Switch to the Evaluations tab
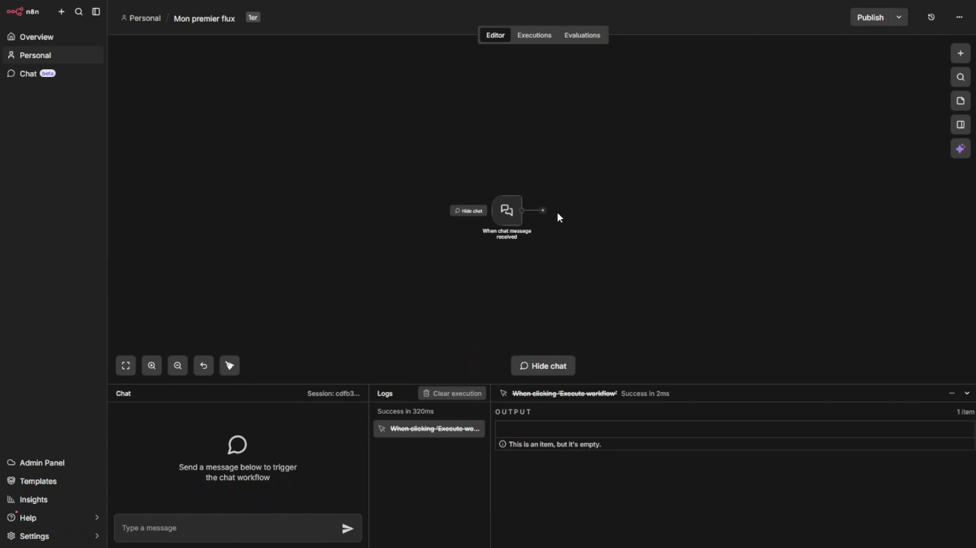Screen dimensions: 976x548 582,35
